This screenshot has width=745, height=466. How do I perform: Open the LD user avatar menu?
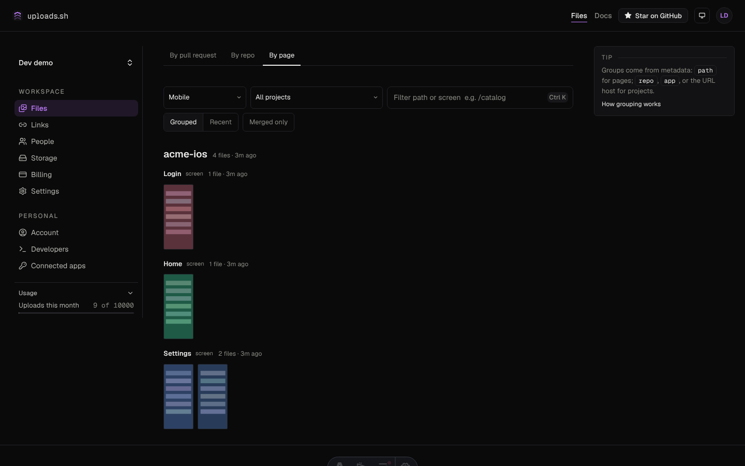[x=724, y=16]
